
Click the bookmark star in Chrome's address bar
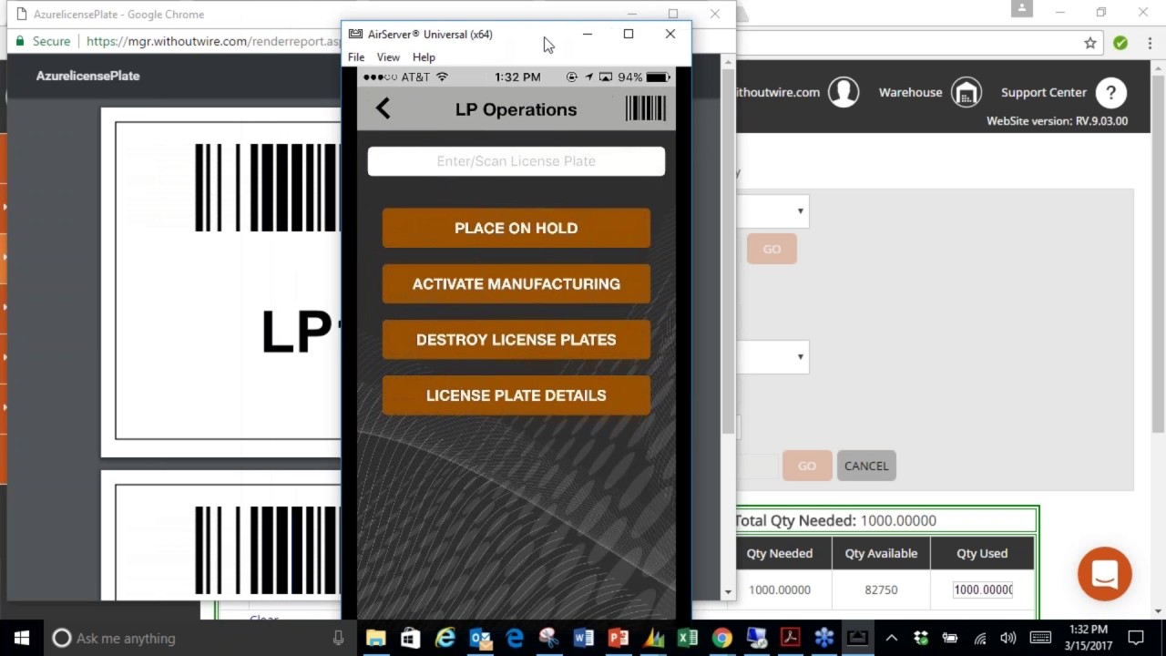[x=1089, y=42]
